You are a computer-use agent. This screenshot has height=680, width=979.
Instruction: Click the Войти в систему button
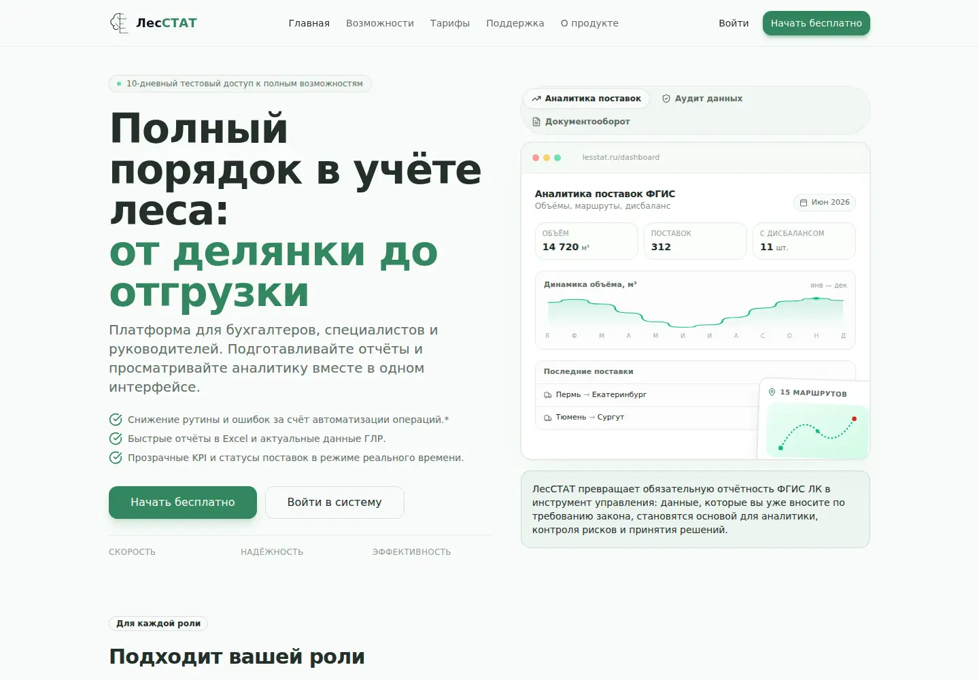click(x=334, y=503)
